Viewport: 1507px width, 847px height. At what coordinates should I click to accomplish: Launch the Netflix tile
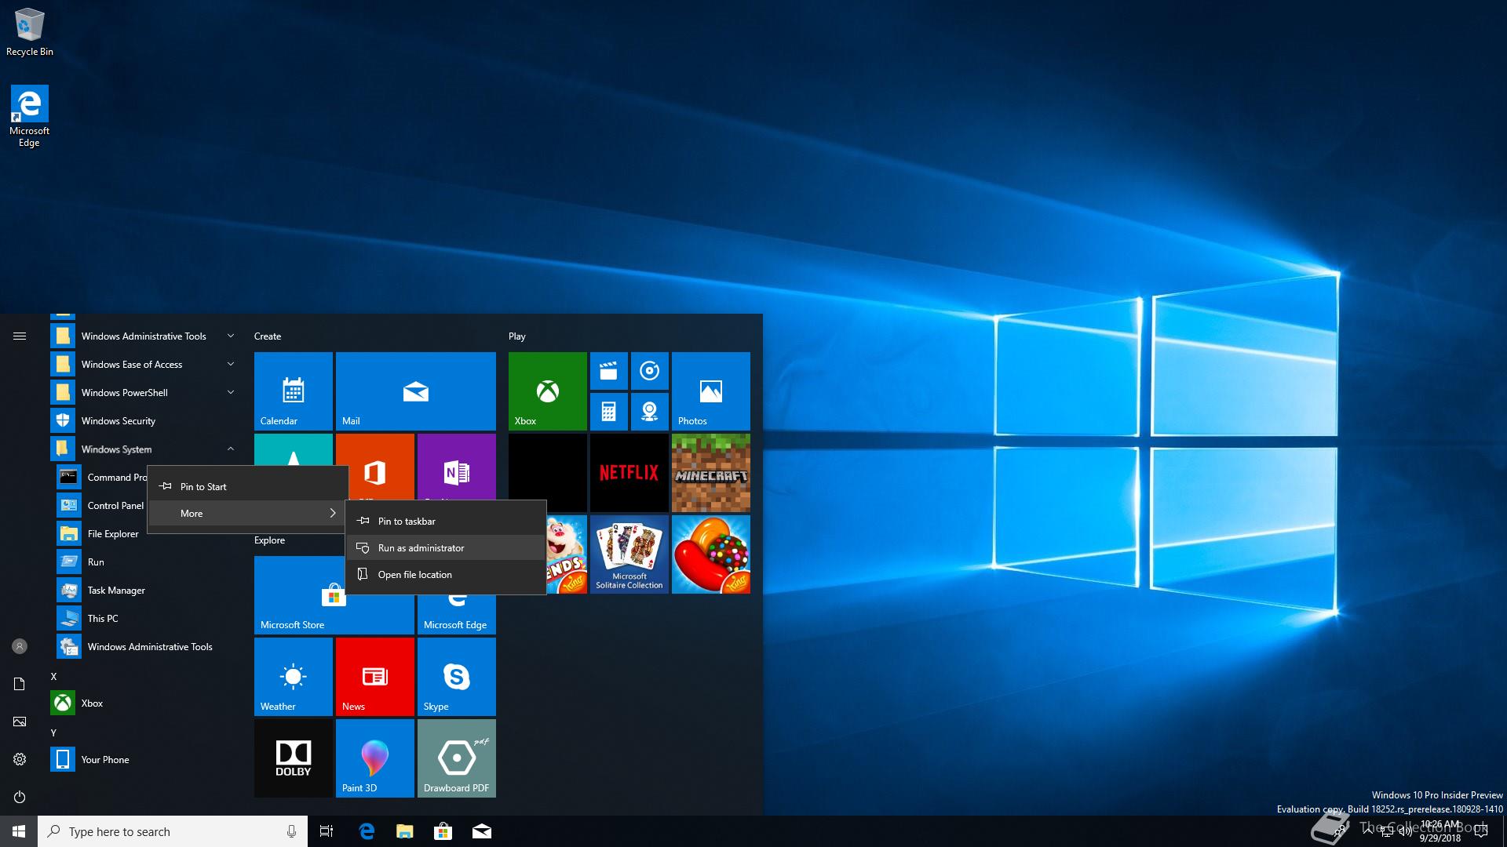(x=629, y=472)
